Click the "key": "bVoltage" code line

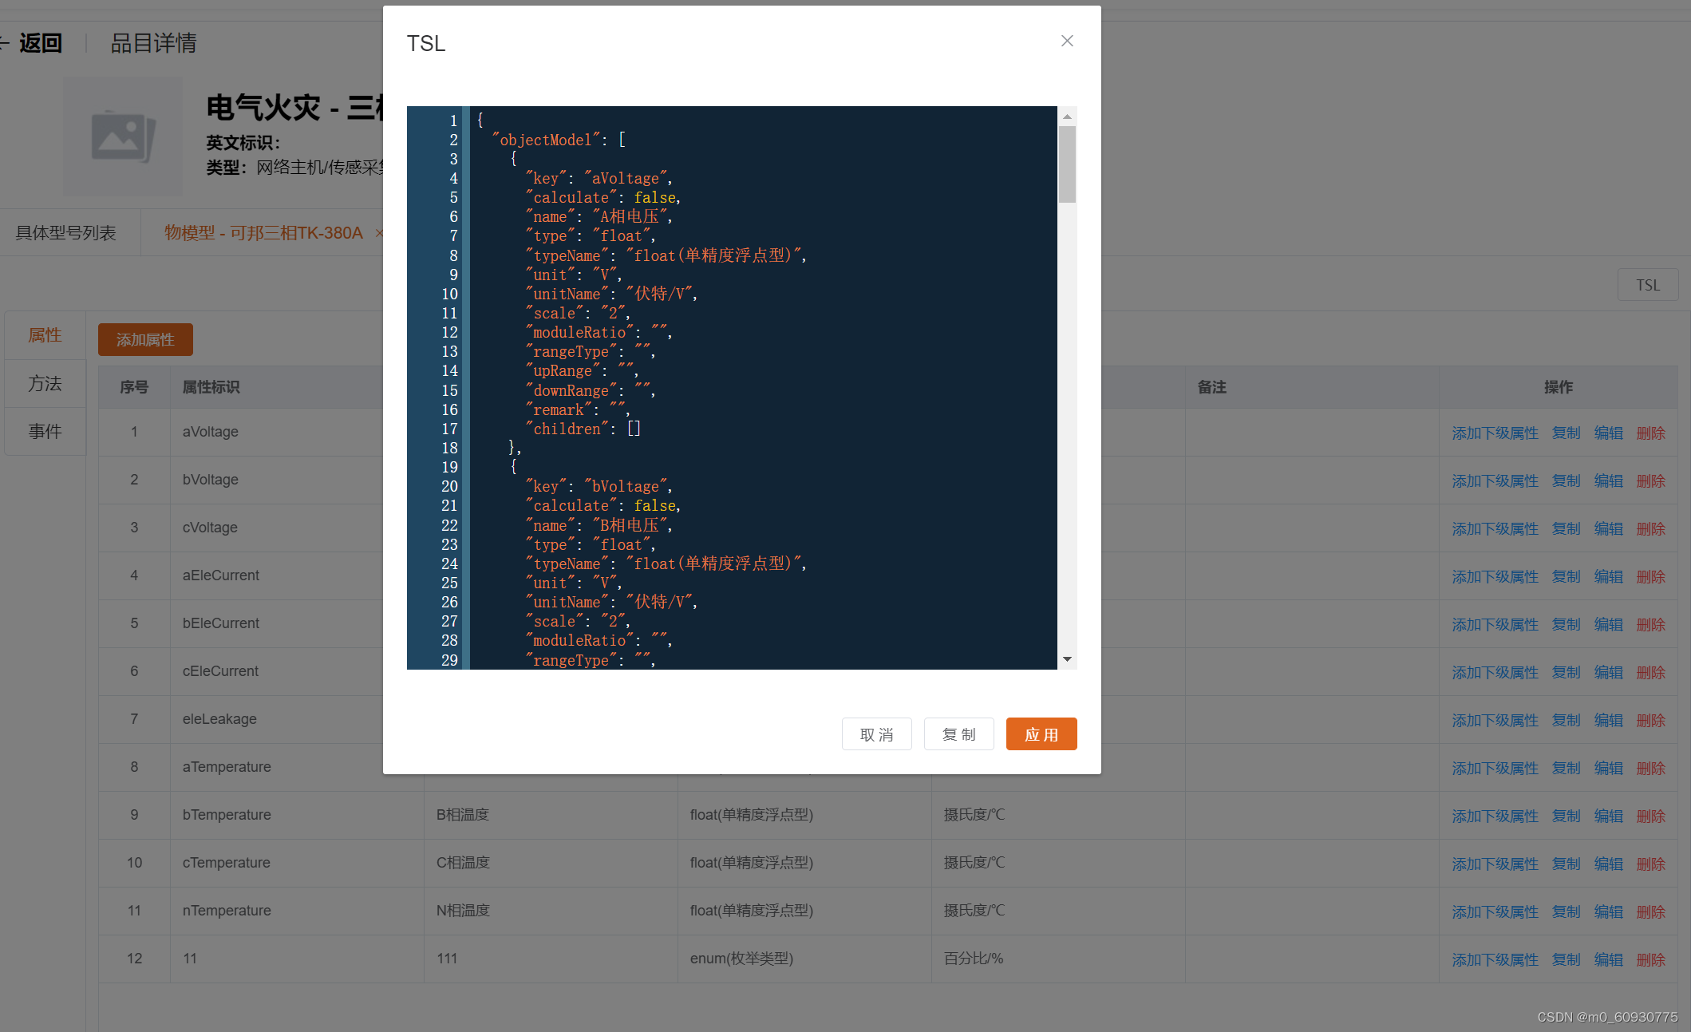599,486
